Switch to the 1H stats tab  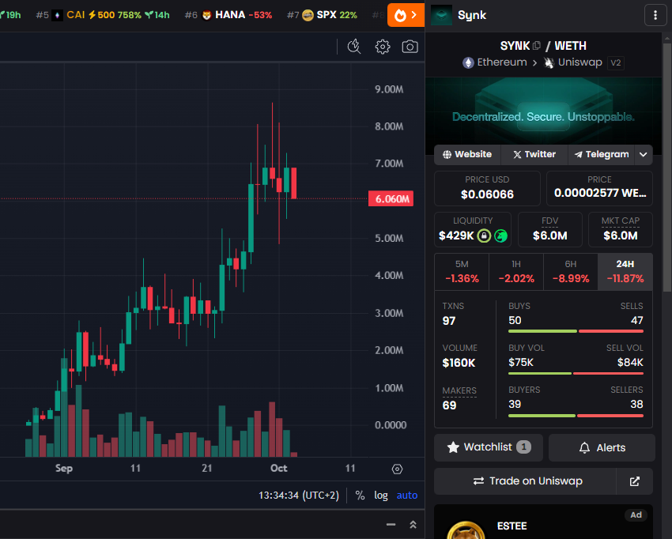coord(515,271)
